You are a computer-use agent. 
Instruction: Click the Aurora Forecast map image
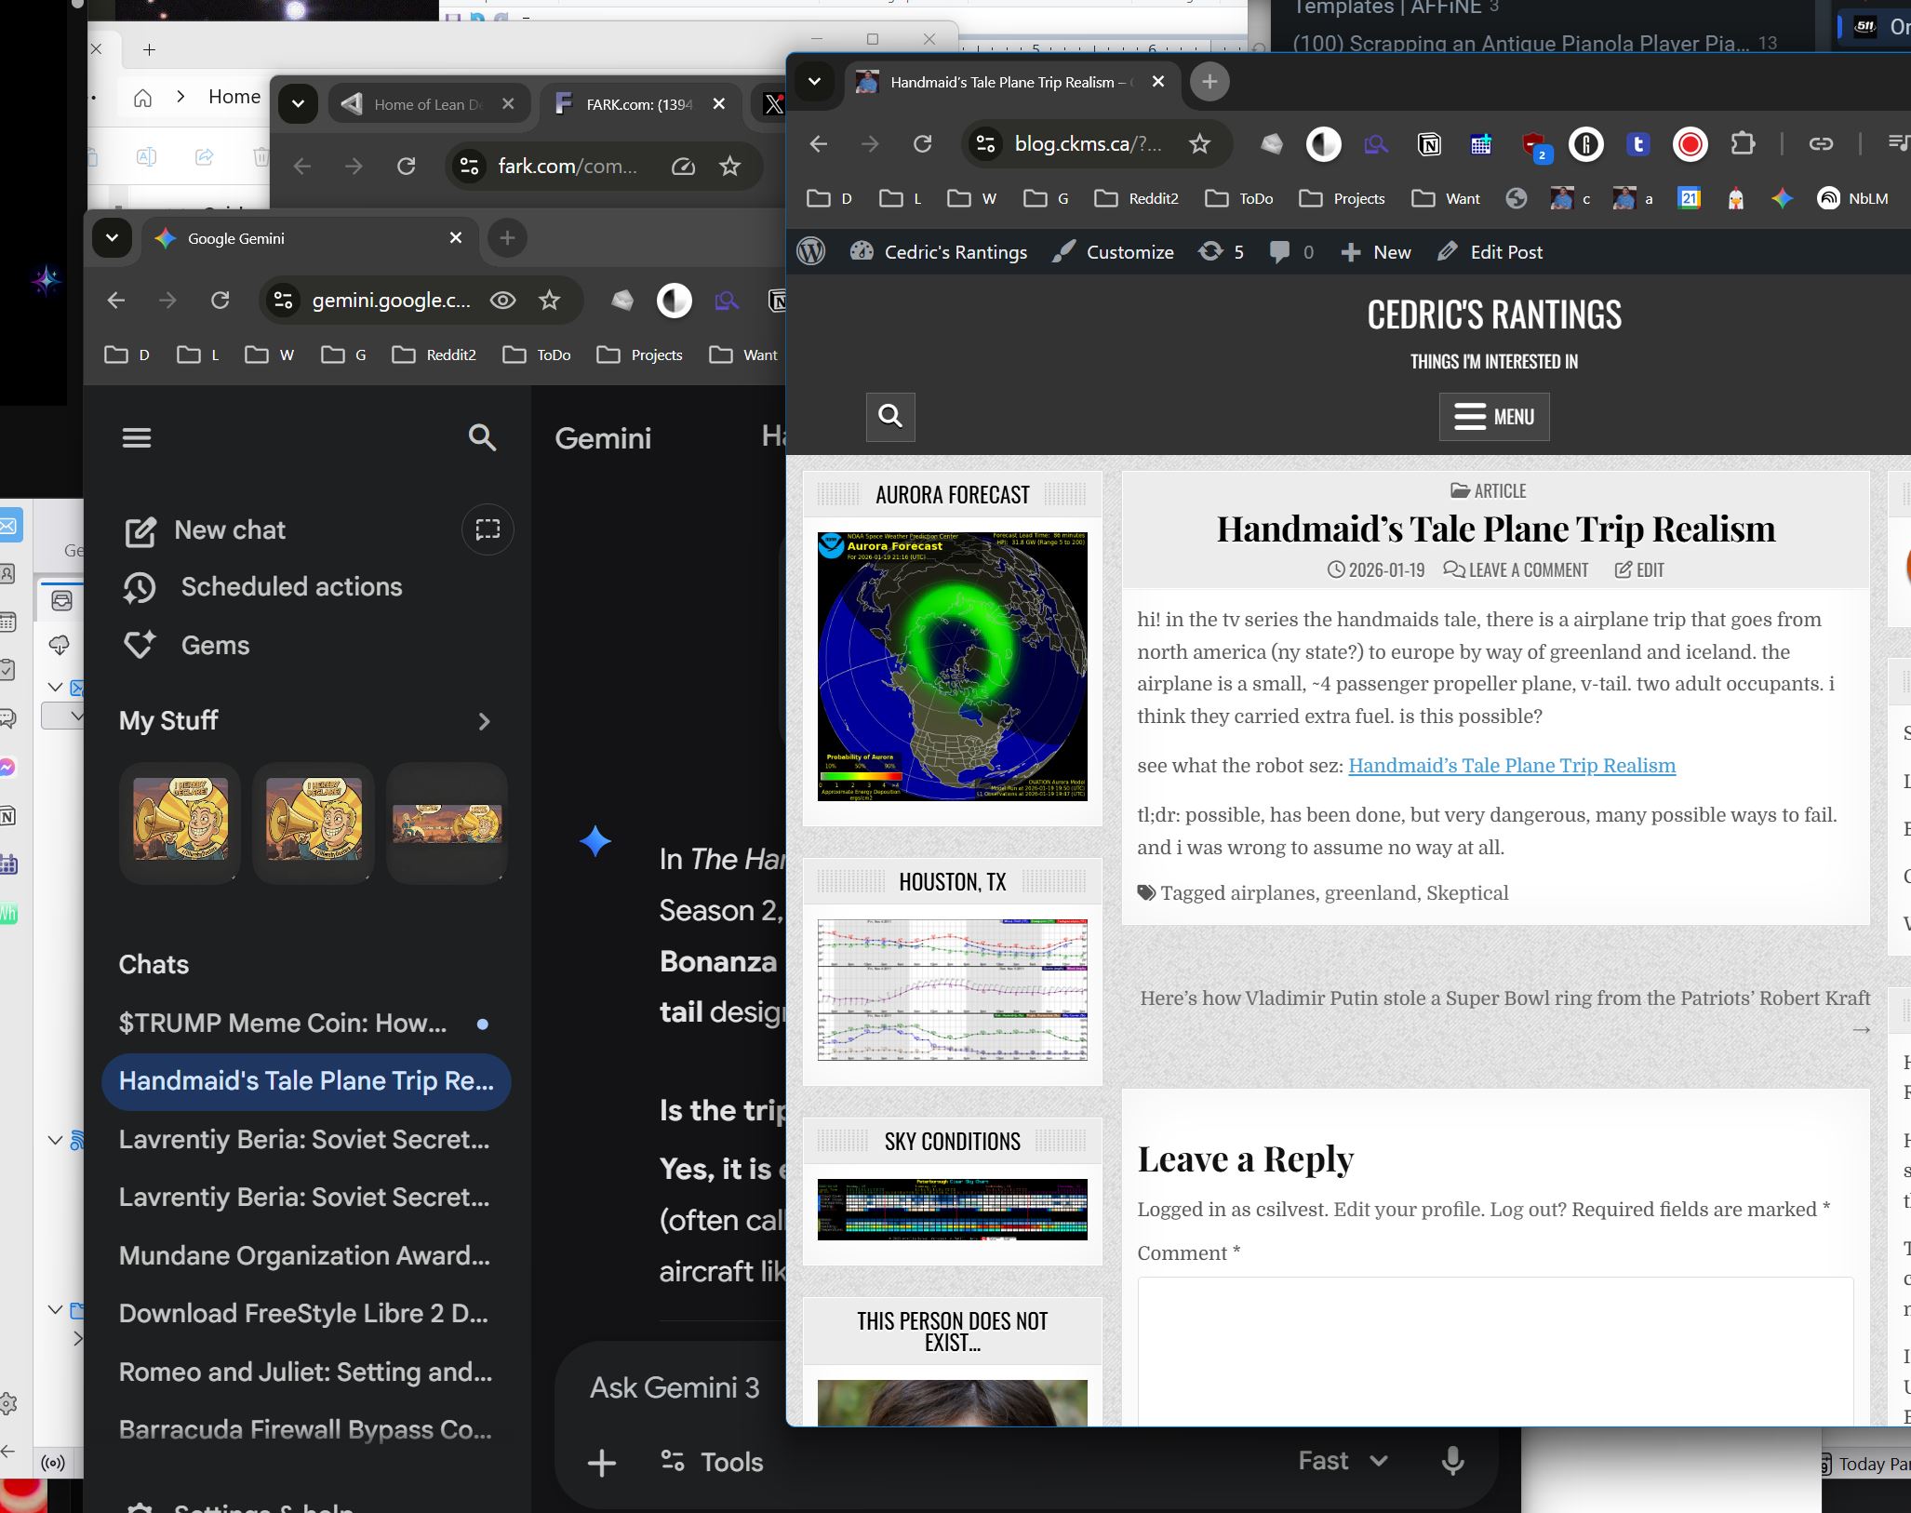click(952, 665)
